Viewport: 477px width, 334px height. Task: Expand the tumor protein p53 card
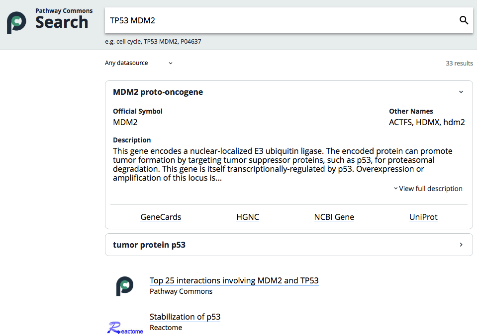point(461,245)
